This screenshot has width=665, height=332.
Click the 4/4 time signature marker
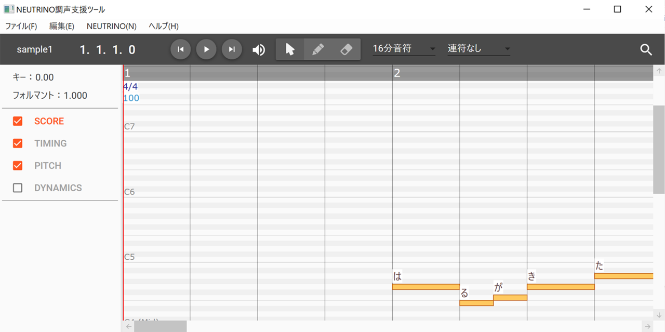coord(130,86)
